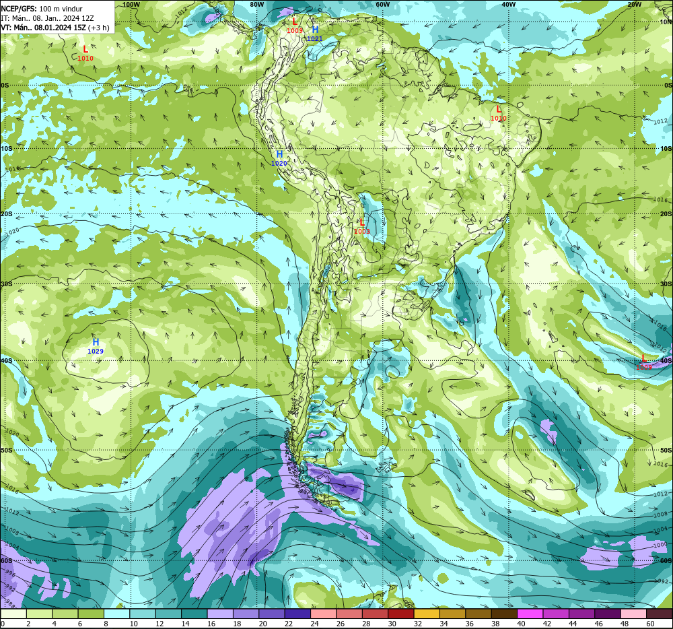This screenshot has width=673, height=629.
Task: Select the L 1010 low over northeast Brazil
Action: (x=498, y=113)
